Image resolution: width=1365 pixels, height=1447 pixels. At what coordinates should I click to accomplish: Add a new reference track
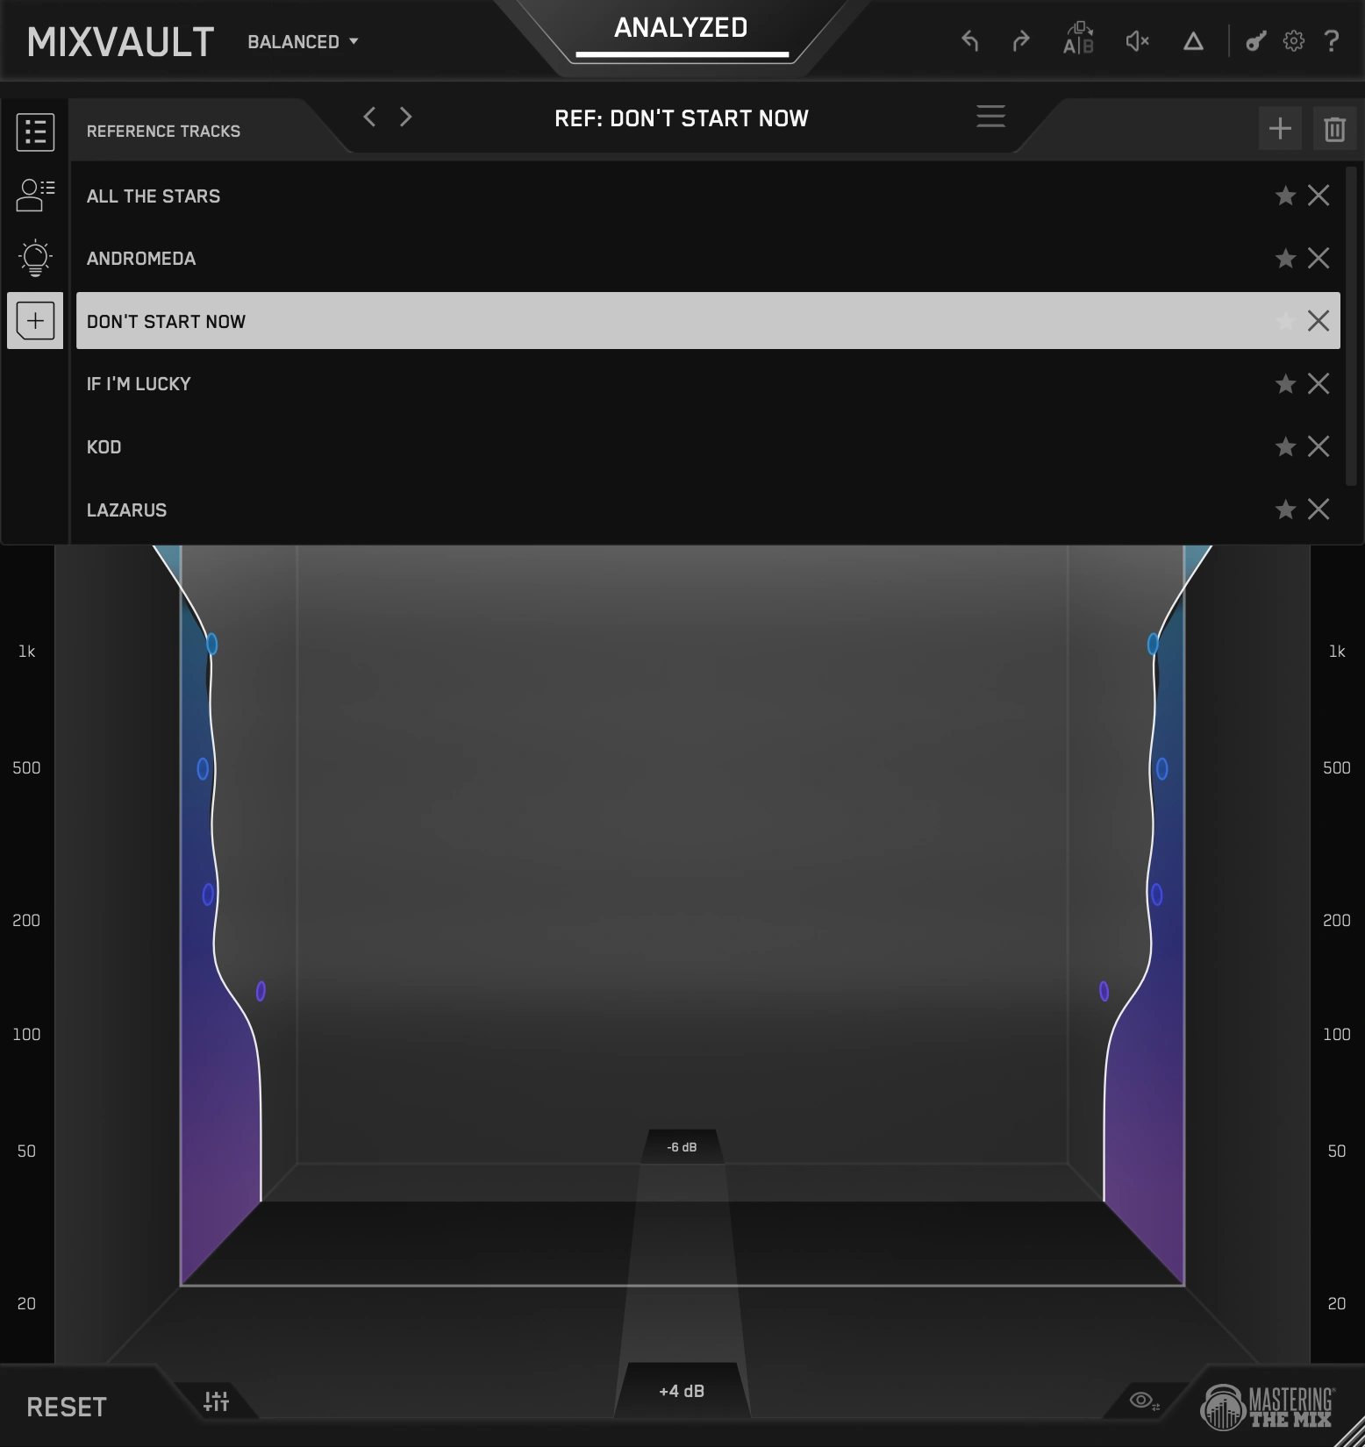(x=1280, y=129)
